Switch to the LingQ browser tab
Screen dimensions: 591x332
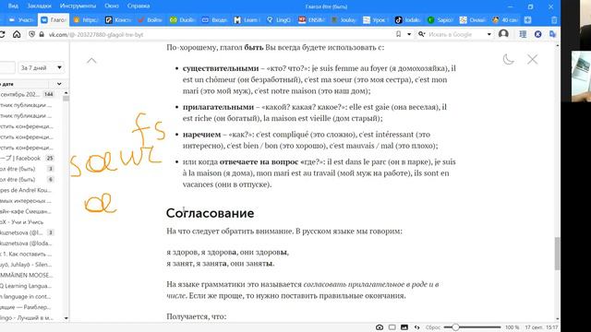[x=279, y=20]
